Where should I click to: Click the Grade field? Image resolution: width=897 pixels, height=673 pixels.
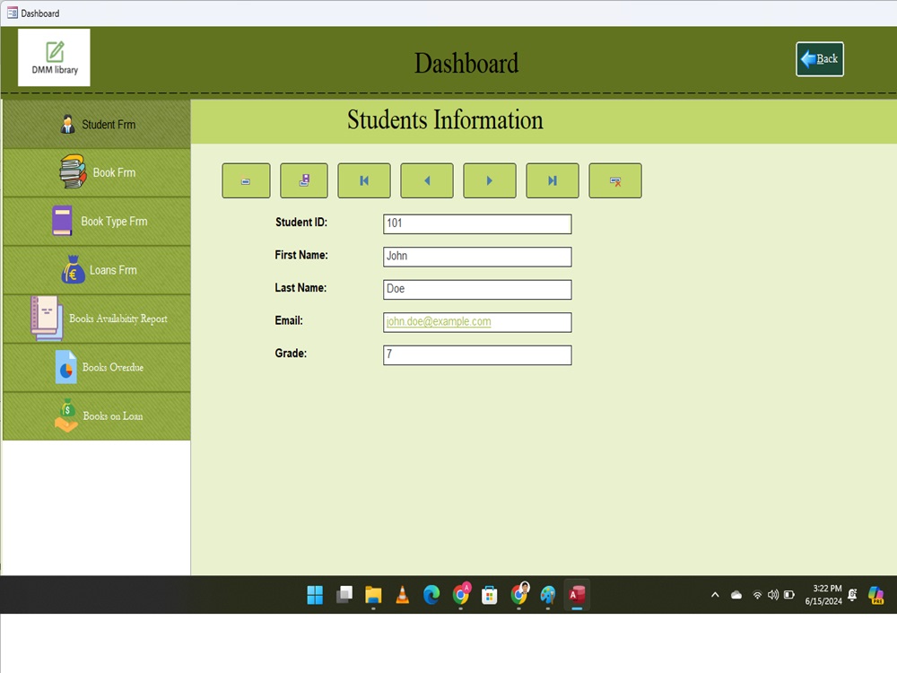[x=477, y=354]
